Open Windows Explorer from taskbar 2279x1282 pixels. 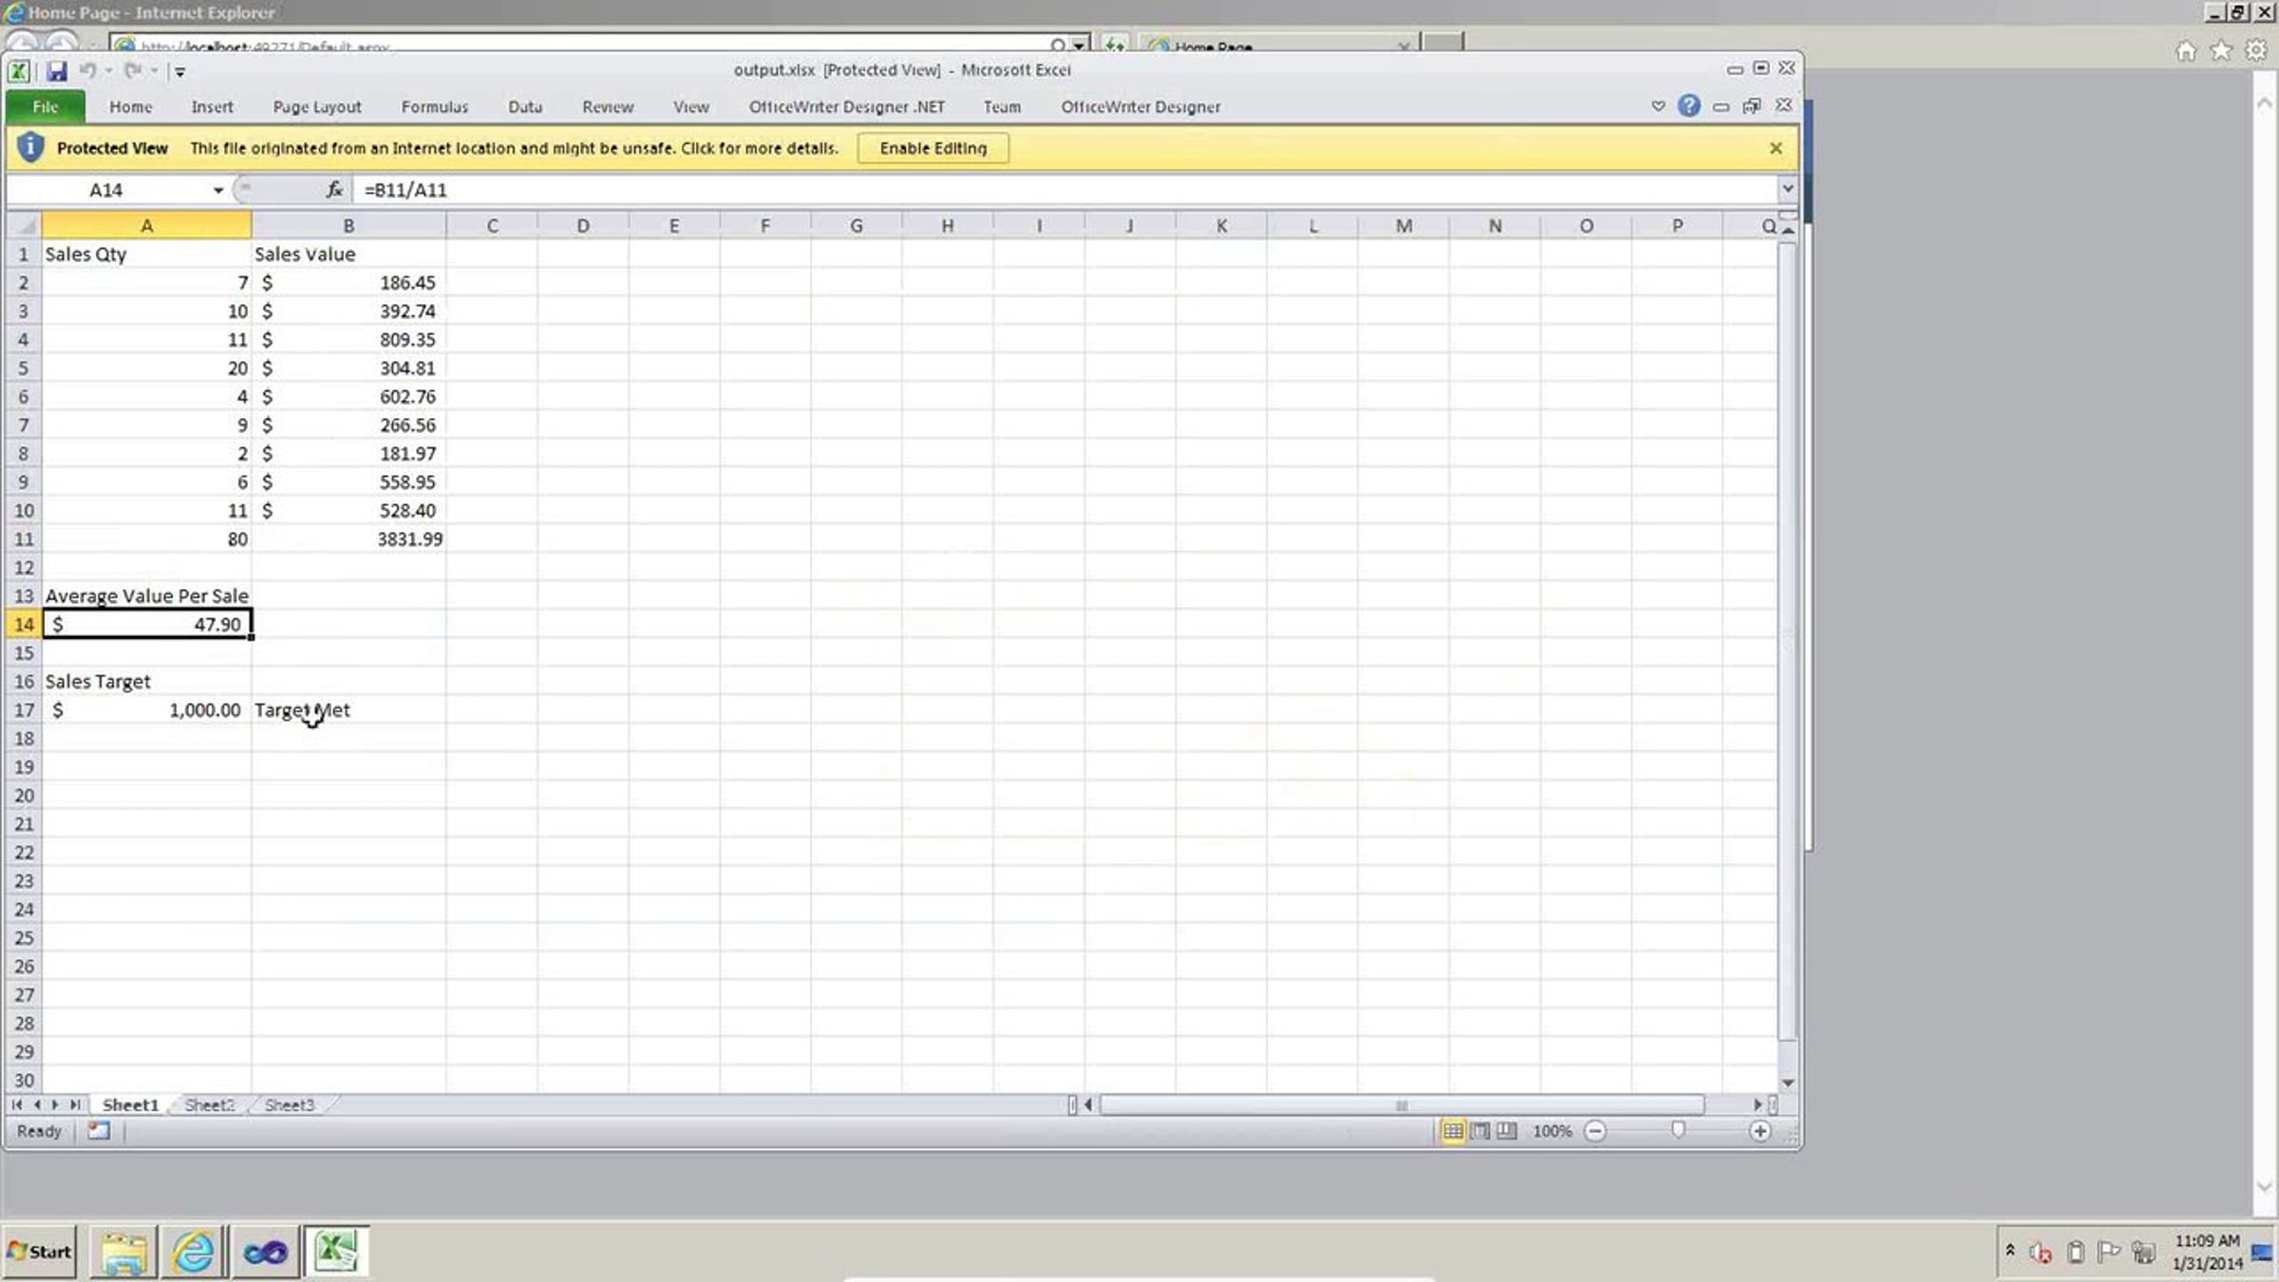pyautogui.click(x=123, y=1252)
